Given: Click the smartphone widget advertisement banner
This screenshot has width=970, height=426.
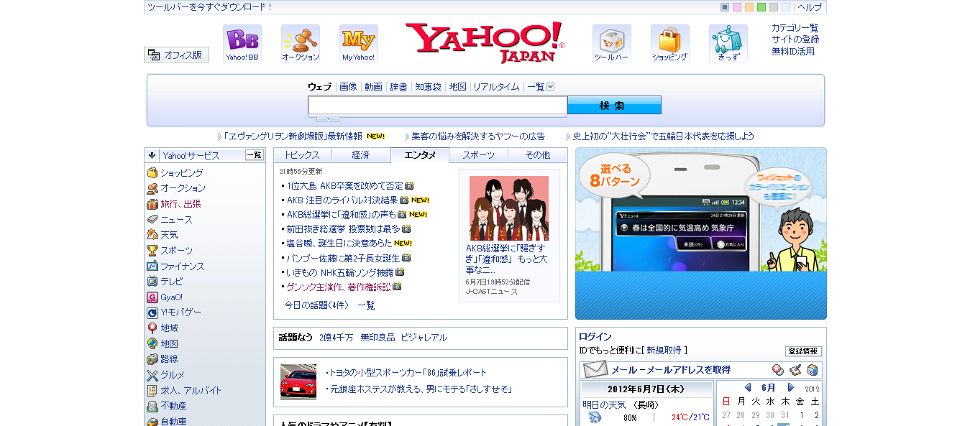Looking at the screenshot, I should 701,233.
